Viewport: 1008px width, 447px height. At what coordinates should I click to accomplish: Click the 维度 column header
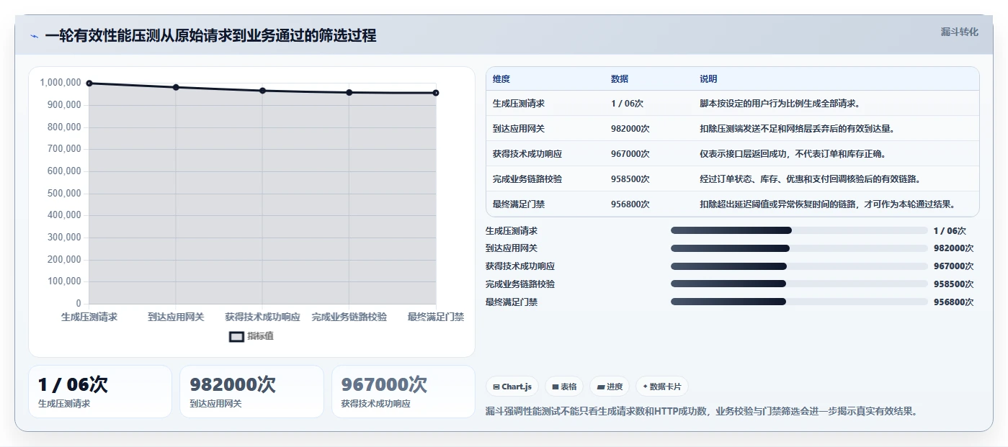pyautogui.click(x=501, y=79)
